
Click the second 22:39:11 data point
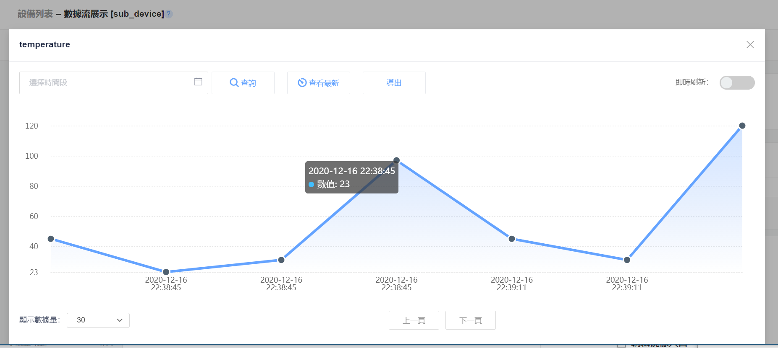coord(627,260)
